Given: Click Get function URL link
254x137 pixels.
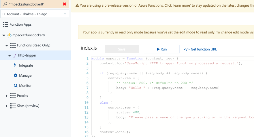Looking at the screenshot, I should click(200, 49).
